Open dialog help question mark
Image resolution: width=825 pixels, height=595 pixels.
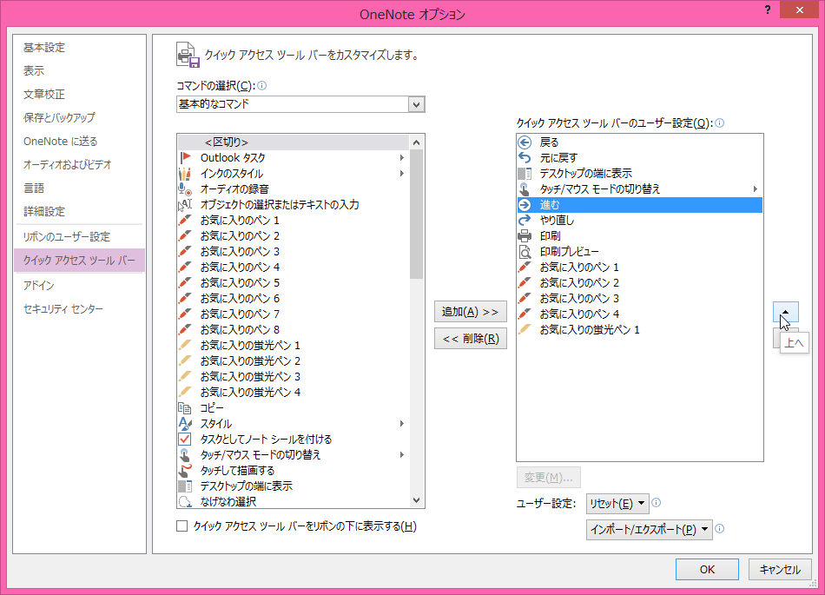768,10
